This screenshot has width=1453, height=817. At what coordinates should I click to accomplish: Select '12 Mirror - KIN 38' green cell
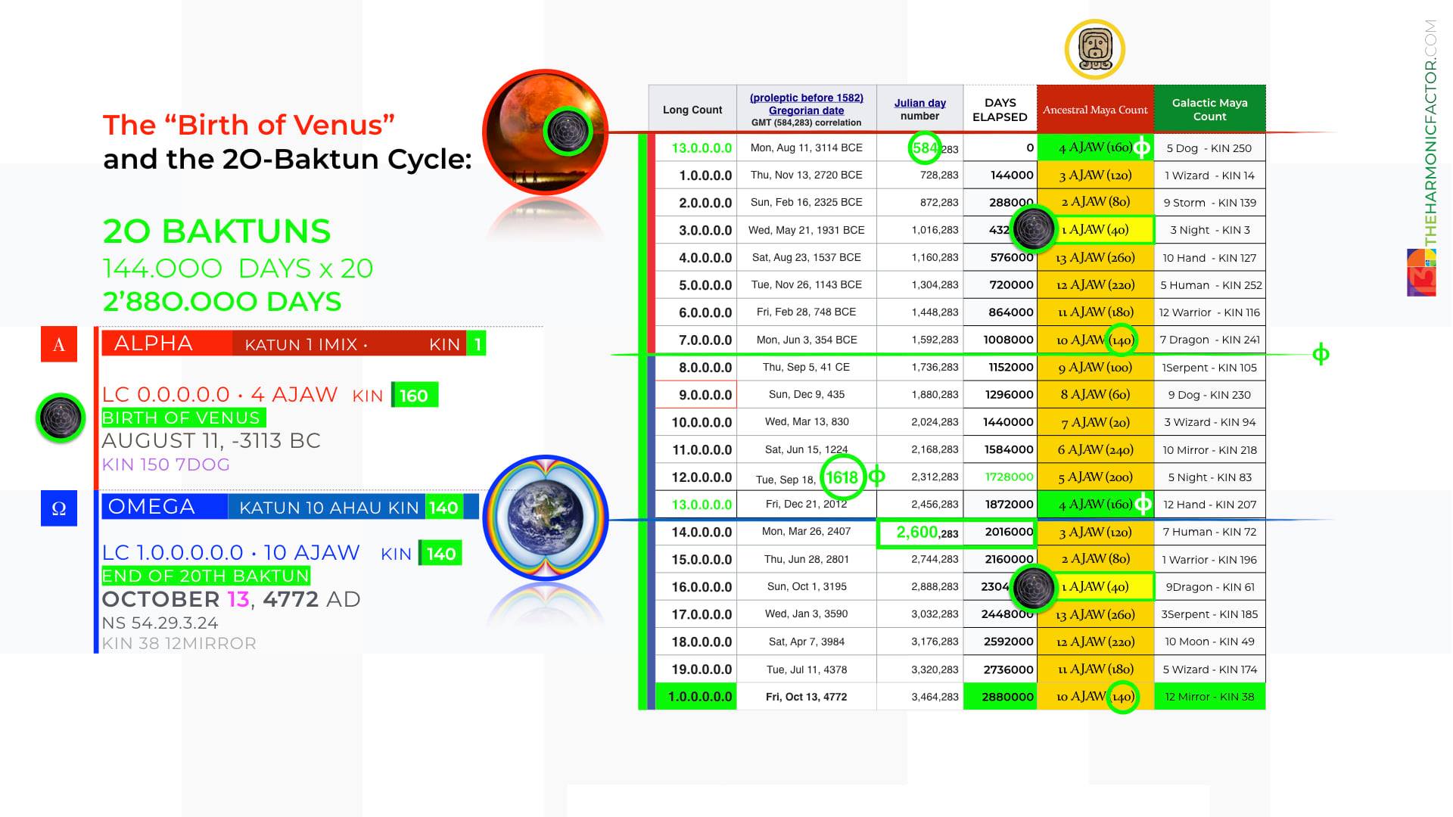(x=1209, y=697)
